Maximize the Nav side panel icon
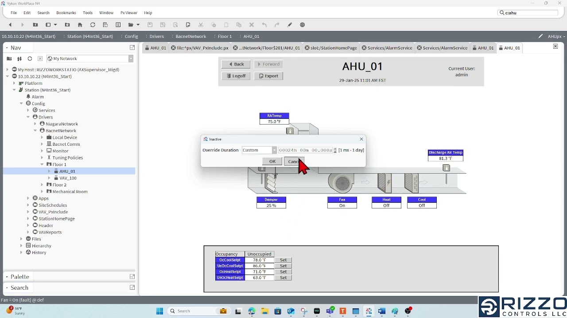Screen dimensions: 567x318 tap(132, 48)
